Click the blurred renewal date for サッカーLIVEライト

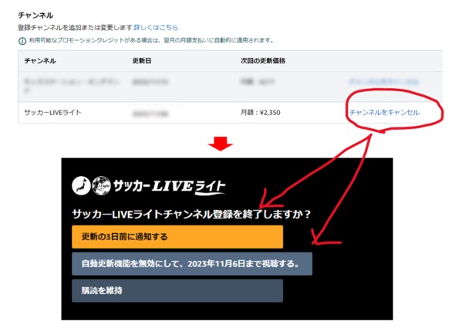tap(150, 113)
